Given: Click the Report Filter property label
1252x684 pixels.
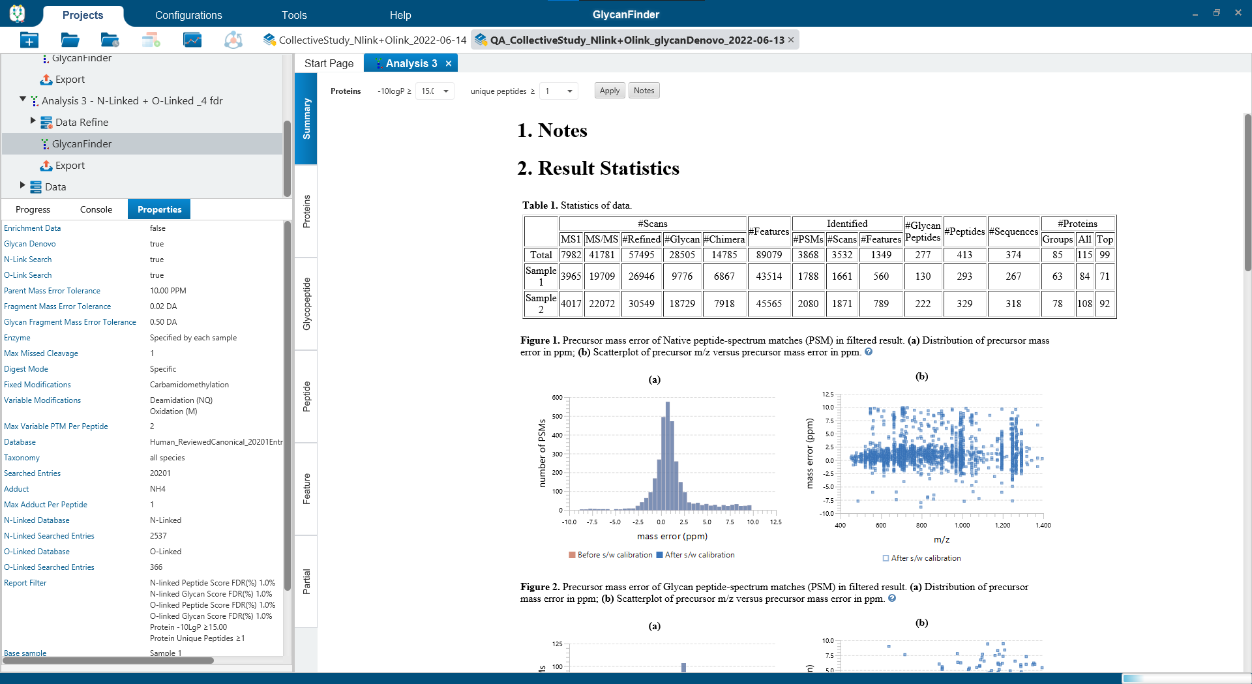Looking at the screenshot, I should (25, 583).
